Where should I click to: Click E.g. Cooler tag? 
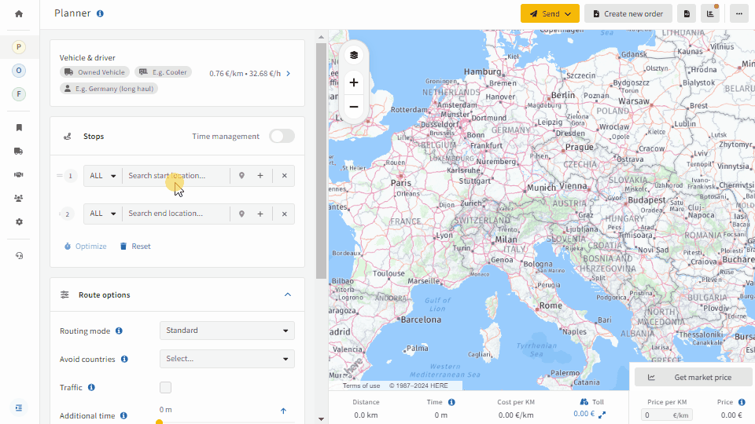click(164, 72)
